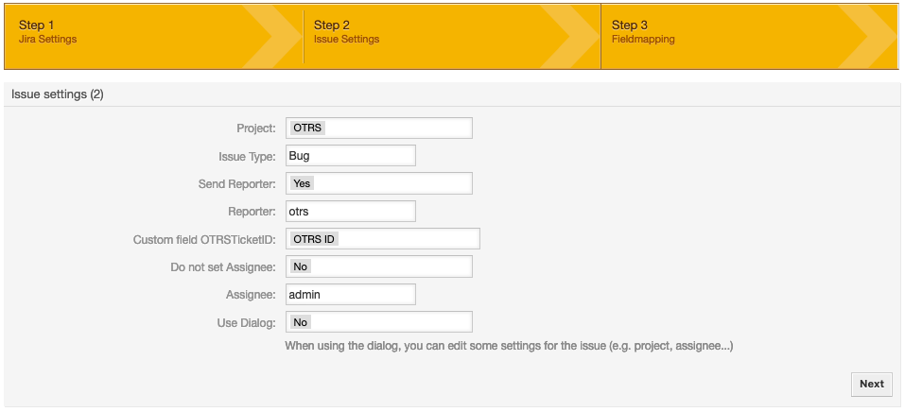Click the chevron arrow after Step 1
Screen dimensions: 905x412
pyautogui.click(x=271, y=36)
